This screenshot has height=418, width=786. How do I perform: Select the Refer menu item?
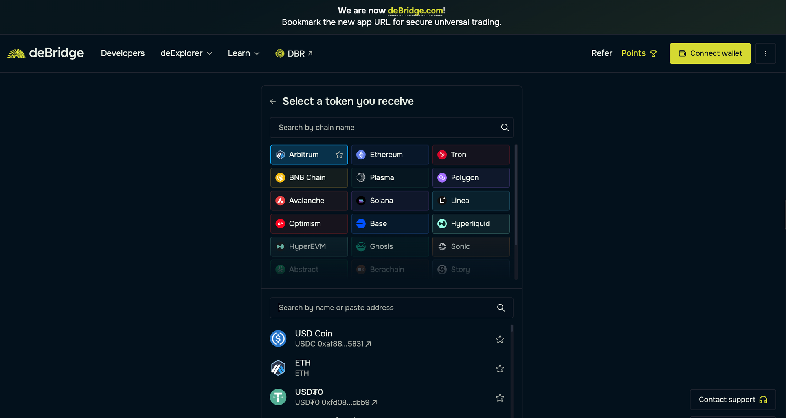[601, 53]
